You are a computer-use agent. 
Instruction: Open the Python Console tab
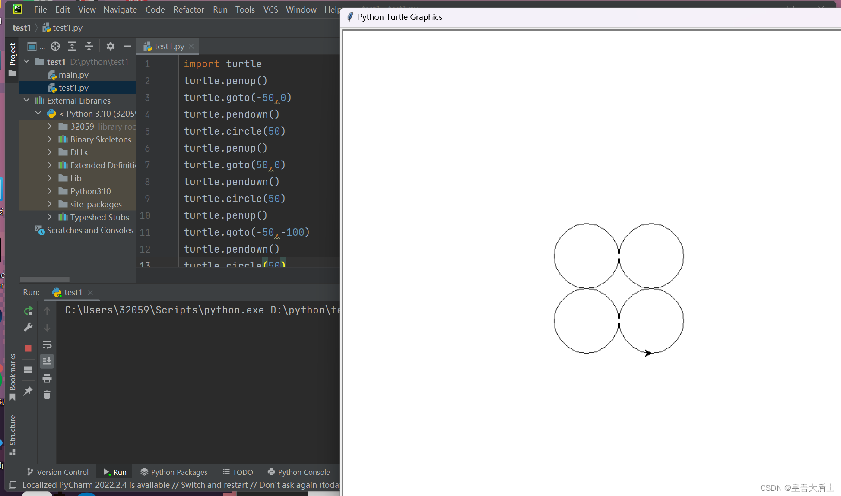pyautogui.click(x=298, y=472)
